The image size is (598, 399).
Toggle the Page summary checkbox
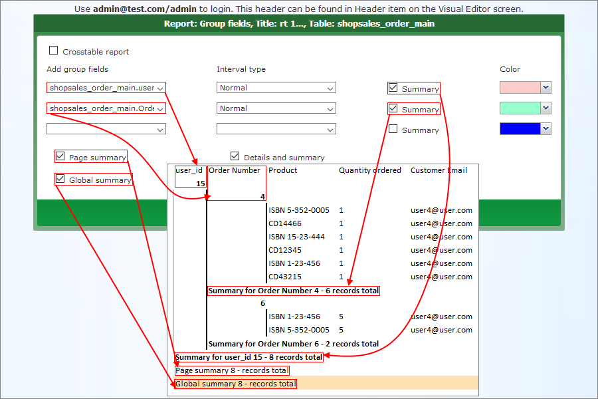click(x=60, y=156)
